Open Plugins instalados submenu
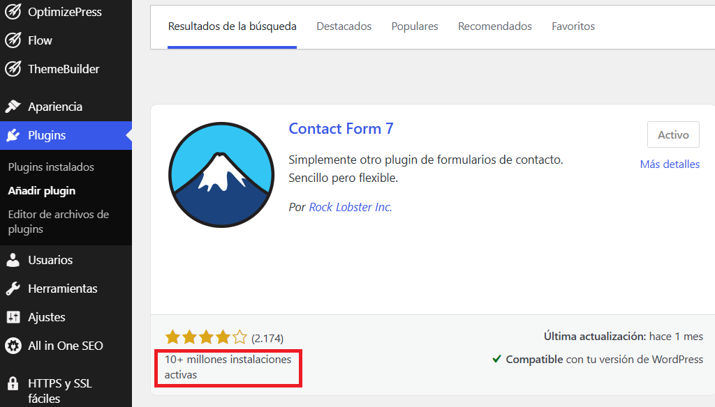The width and height of the screenshot is (715, 407). [51, 167]
